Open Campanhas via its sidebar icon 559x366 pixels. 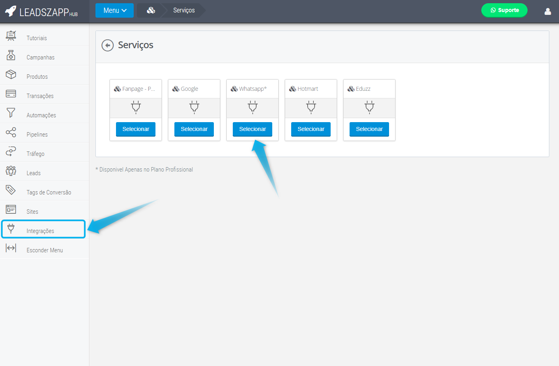point(11,55)
